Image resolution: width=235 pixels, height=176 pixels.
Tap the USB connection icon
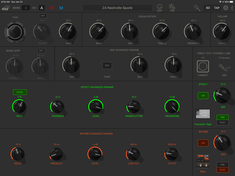(232, 8)
